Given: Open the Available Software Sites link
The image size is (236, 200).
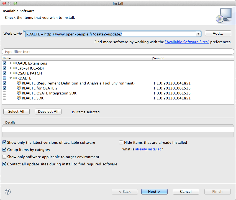Looking at the screenshot, I should (x=187, y=42).
